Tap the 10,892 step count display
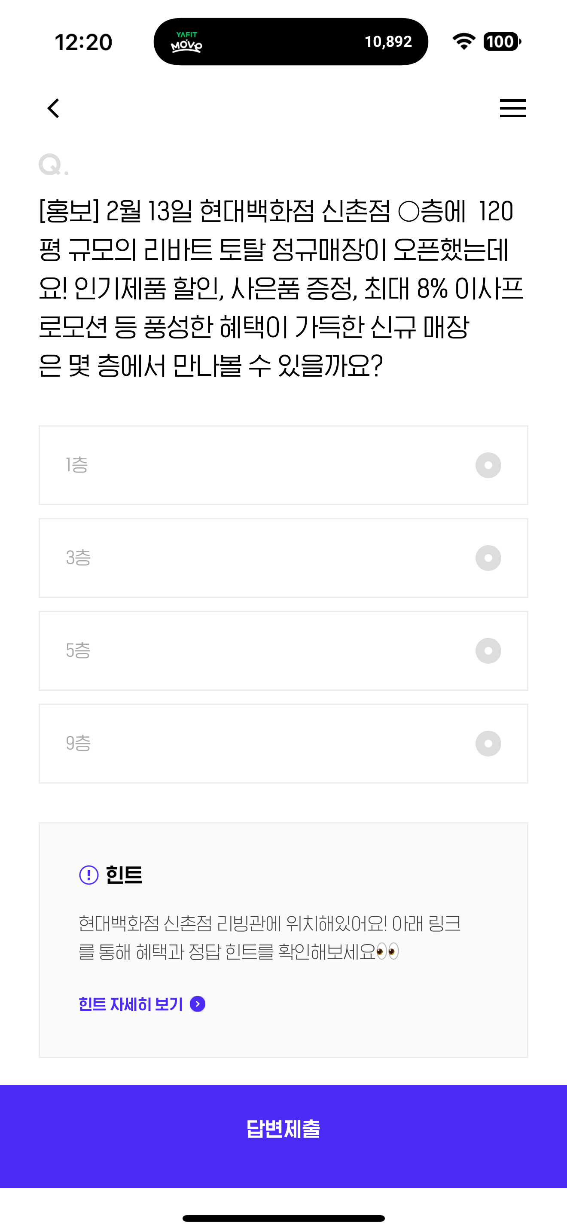The height and width of the screenshot is (1232, 567). [388, 42]
